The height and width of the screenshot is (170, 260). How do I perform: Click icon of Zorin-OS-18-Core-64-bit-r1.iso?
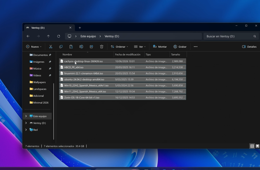pos(62,97)
